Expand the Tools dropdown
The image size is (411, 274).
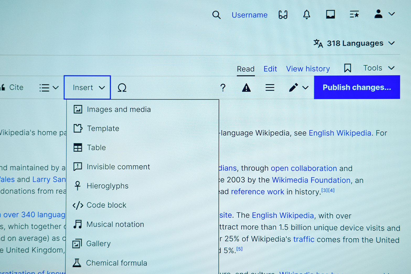[x=379, y=68]
